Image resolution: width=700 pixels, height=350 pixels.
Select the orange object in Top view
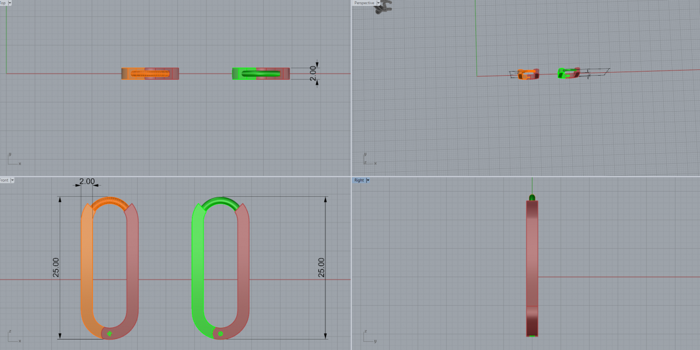pos(133,73)
